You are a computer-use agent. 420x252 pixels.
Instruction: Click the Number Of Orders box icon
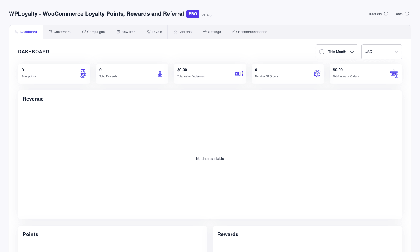(x=317, y=73)
